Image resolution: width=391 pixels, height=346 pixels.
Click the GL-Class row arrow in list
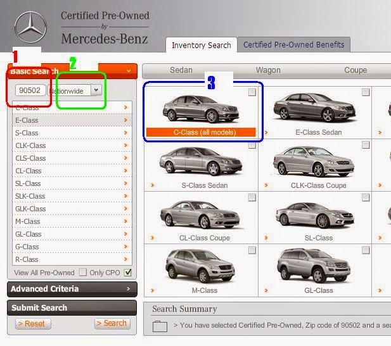pyautogui.click(x=125, y=234)
